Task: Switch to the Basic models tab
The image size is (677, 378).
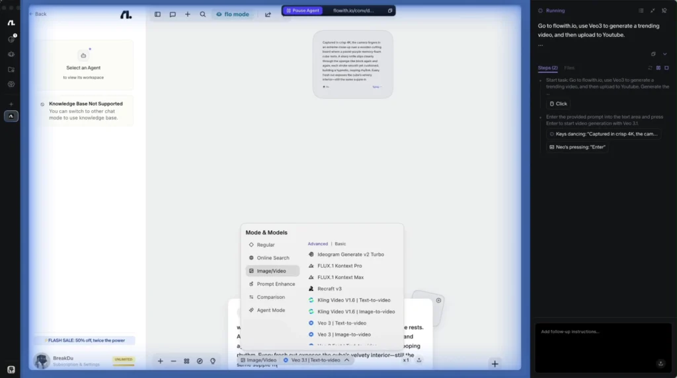Action: point(340,244)
